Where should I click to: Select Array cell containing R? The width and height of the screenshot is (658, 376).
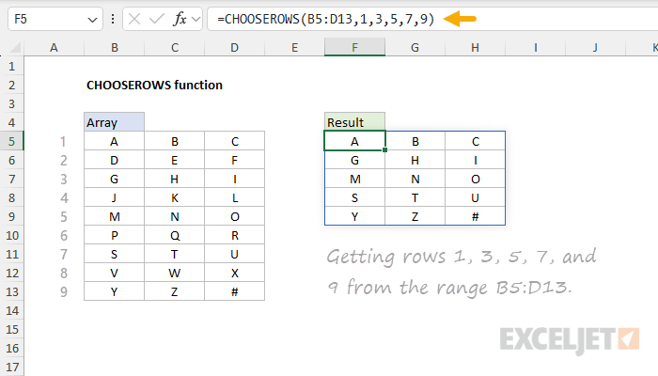pos(235,235)
